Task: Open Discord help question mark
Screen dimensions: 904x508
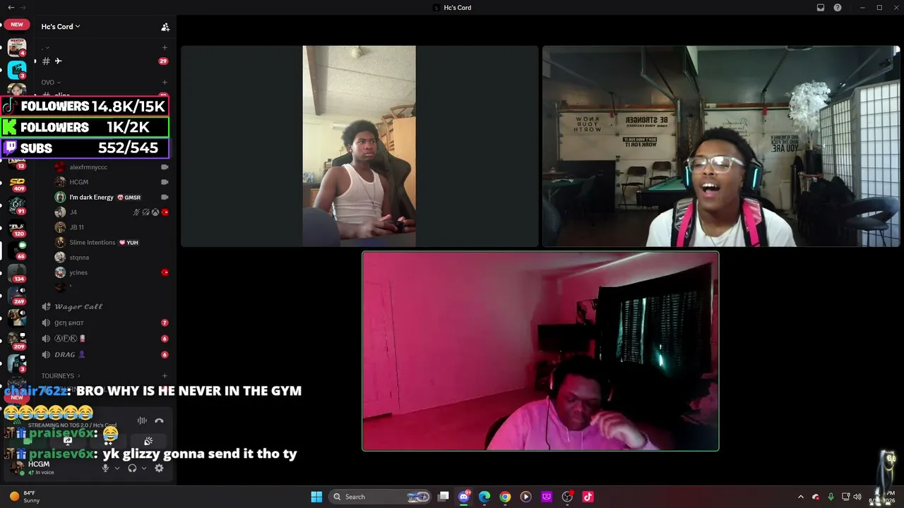Action: (x=838, y=8)
